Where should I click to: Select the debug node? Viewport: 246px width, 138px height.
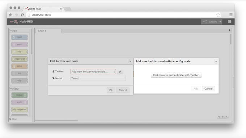click(20, 95)
